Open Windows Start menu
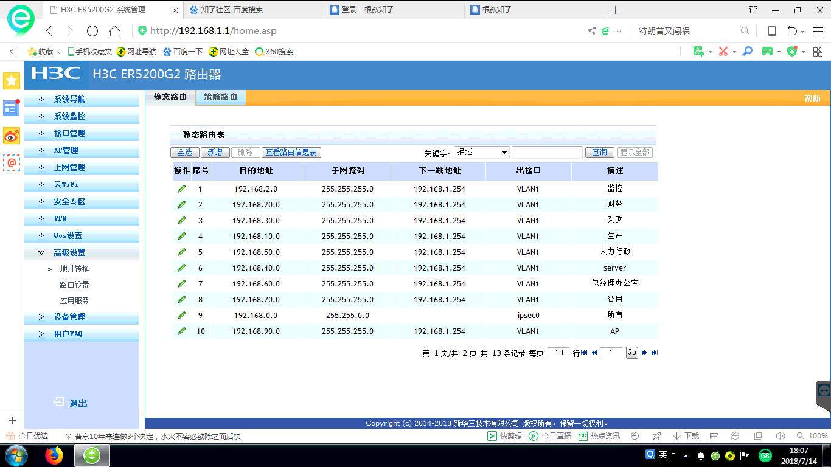Screen dimensions: 831x467 coord(16,455)
